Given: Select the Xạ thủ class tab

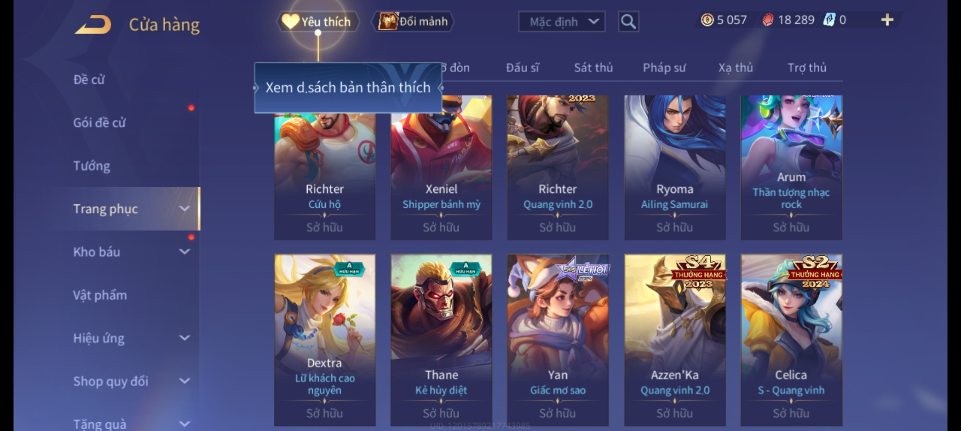Looking at the screenshot, I should 736,68.
